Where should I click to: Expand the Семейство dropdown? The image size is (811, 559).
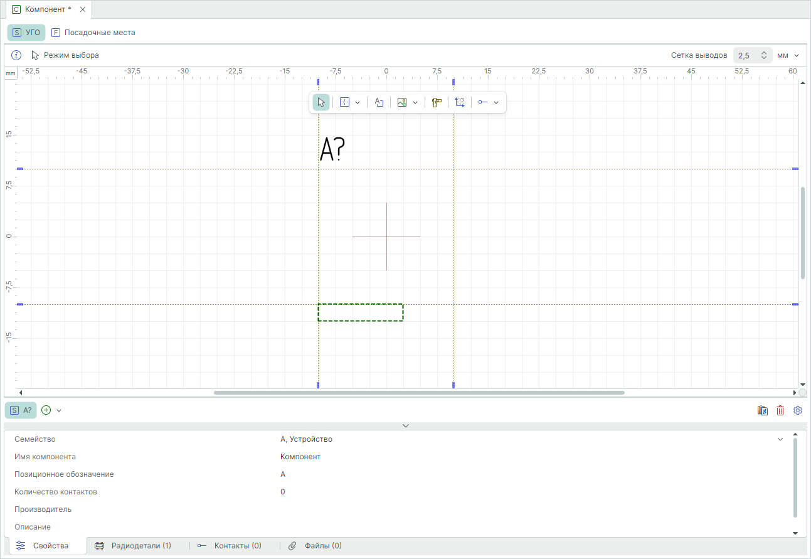pos(780,439)
